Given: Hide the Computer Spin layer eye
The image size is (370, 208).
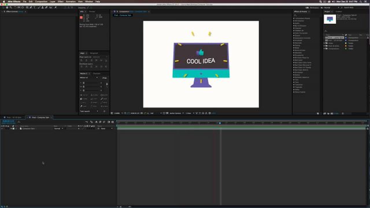Looking at the screenshot, I should pyautogui.click(x=2, y=128).
